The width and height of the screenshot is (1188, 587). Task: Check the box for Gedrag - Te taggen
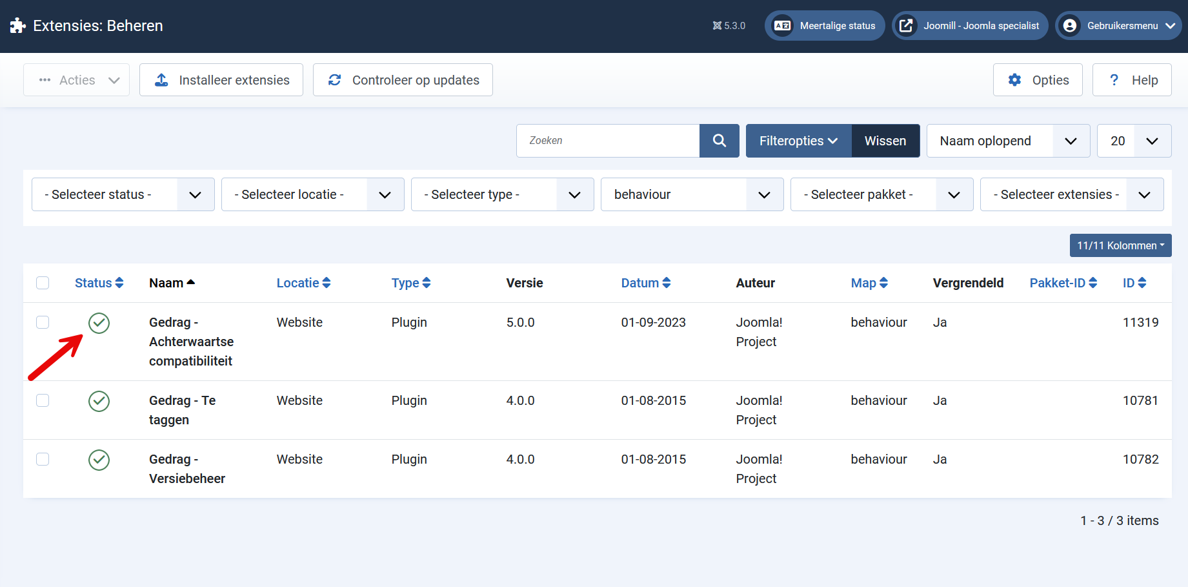[x=43, y=400]
